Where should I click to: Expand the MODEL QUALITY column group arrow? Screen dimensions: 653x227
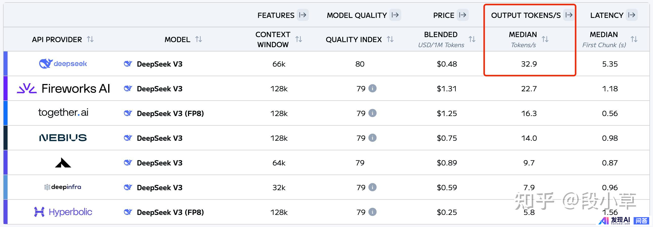coord(395,15)
